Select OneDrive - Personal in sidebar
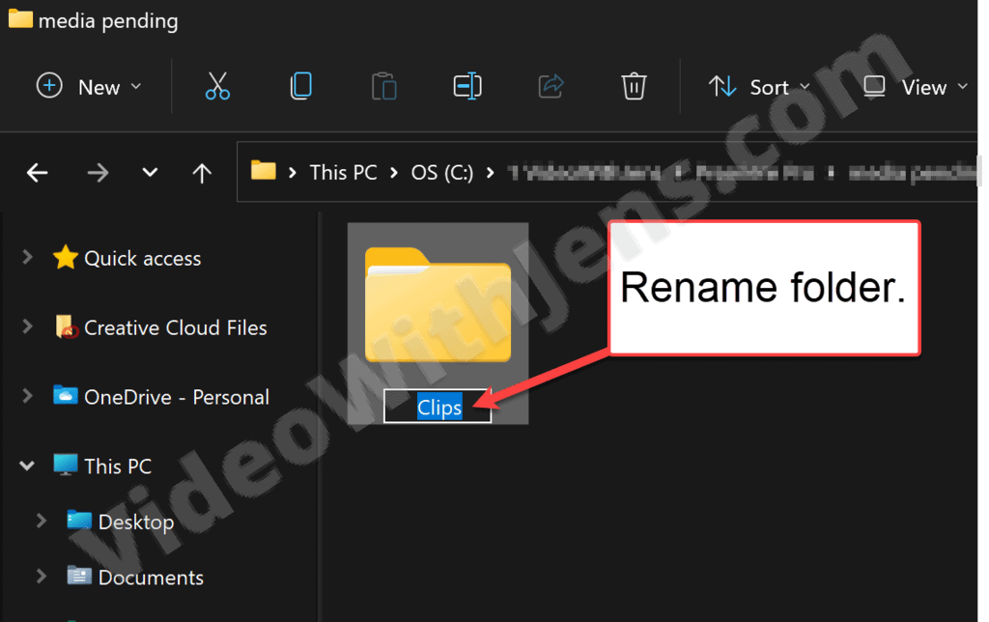The image size is (989, 622). (x=177, y=397)
